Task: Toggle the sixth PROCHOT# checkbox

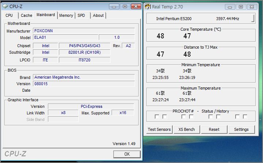Action: (218, 117)
